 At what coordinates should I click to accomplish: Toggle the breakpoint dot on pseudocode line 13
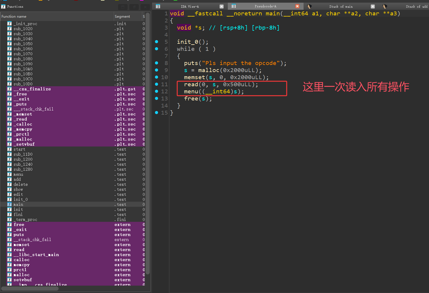[157, 98]
